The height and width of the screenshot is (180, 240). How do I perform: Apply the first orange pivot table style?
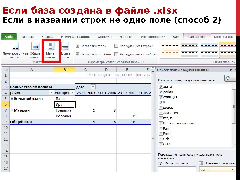[170, 50]
